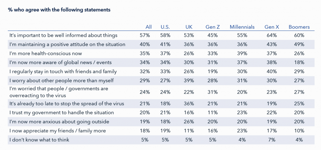Click the 'All' column header
This screenshot has width=321, height=150.
[148, 27]
